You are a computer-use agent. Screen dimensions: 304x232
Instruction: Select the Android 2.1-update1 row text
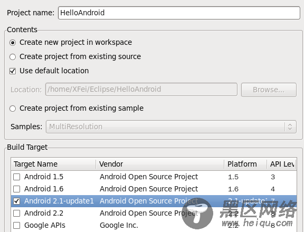[59, 201]
